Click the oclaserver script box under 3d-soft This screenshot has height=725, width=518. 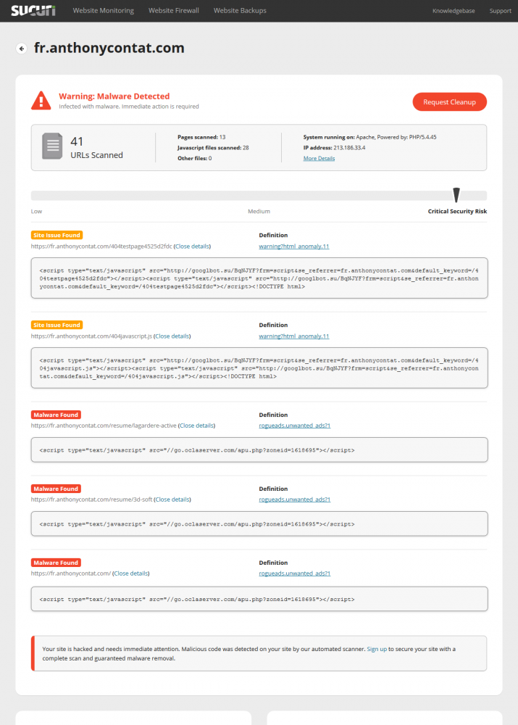(x=259, y=524)
